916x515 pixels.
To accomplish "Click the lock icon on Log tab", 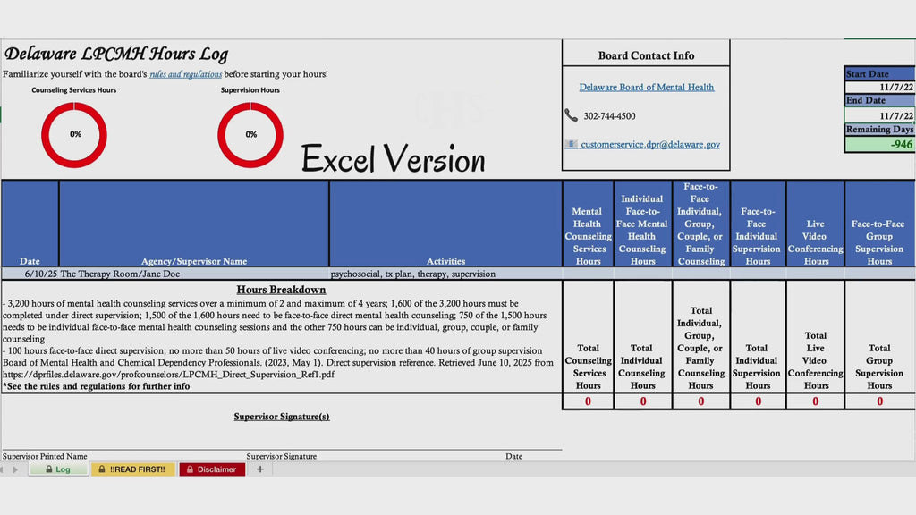I will pos(49,469).
